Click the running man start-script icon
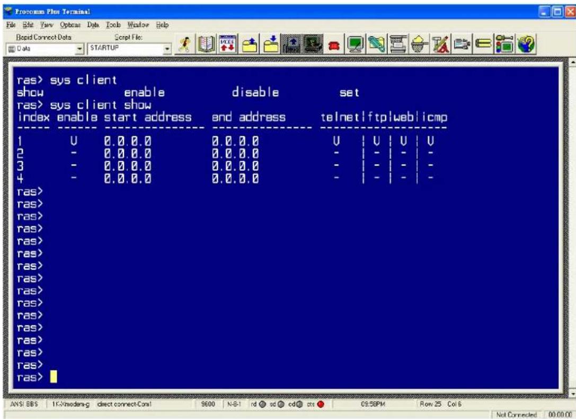Screen dimensions: 576x419 click(x=186, y=43)
